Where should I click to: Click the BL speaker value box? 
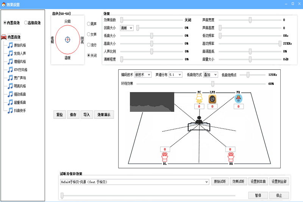coord(165,149)
